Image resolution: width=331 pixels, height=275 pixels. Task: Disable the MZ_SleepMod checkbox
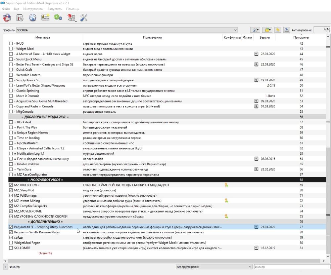(x=11, y=190)
